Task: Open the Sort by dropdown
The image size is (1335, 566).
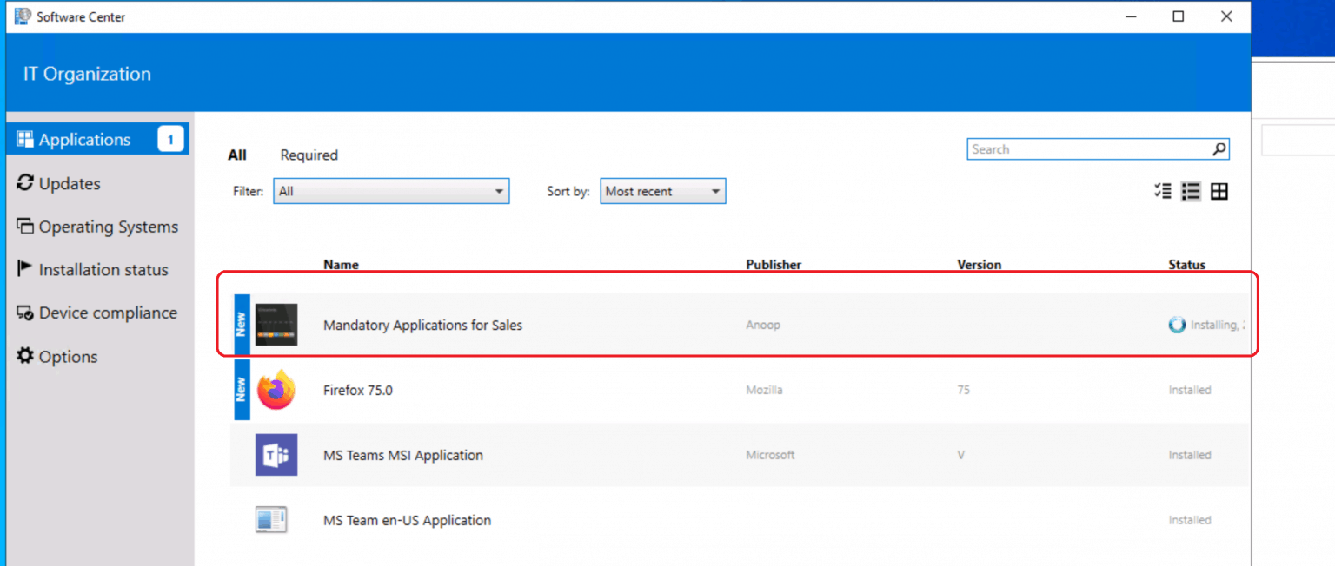Action: point(662,192)
